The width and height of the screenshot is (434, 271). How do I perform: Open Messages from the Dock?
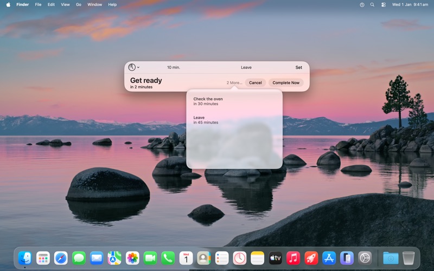click(79, 258)
